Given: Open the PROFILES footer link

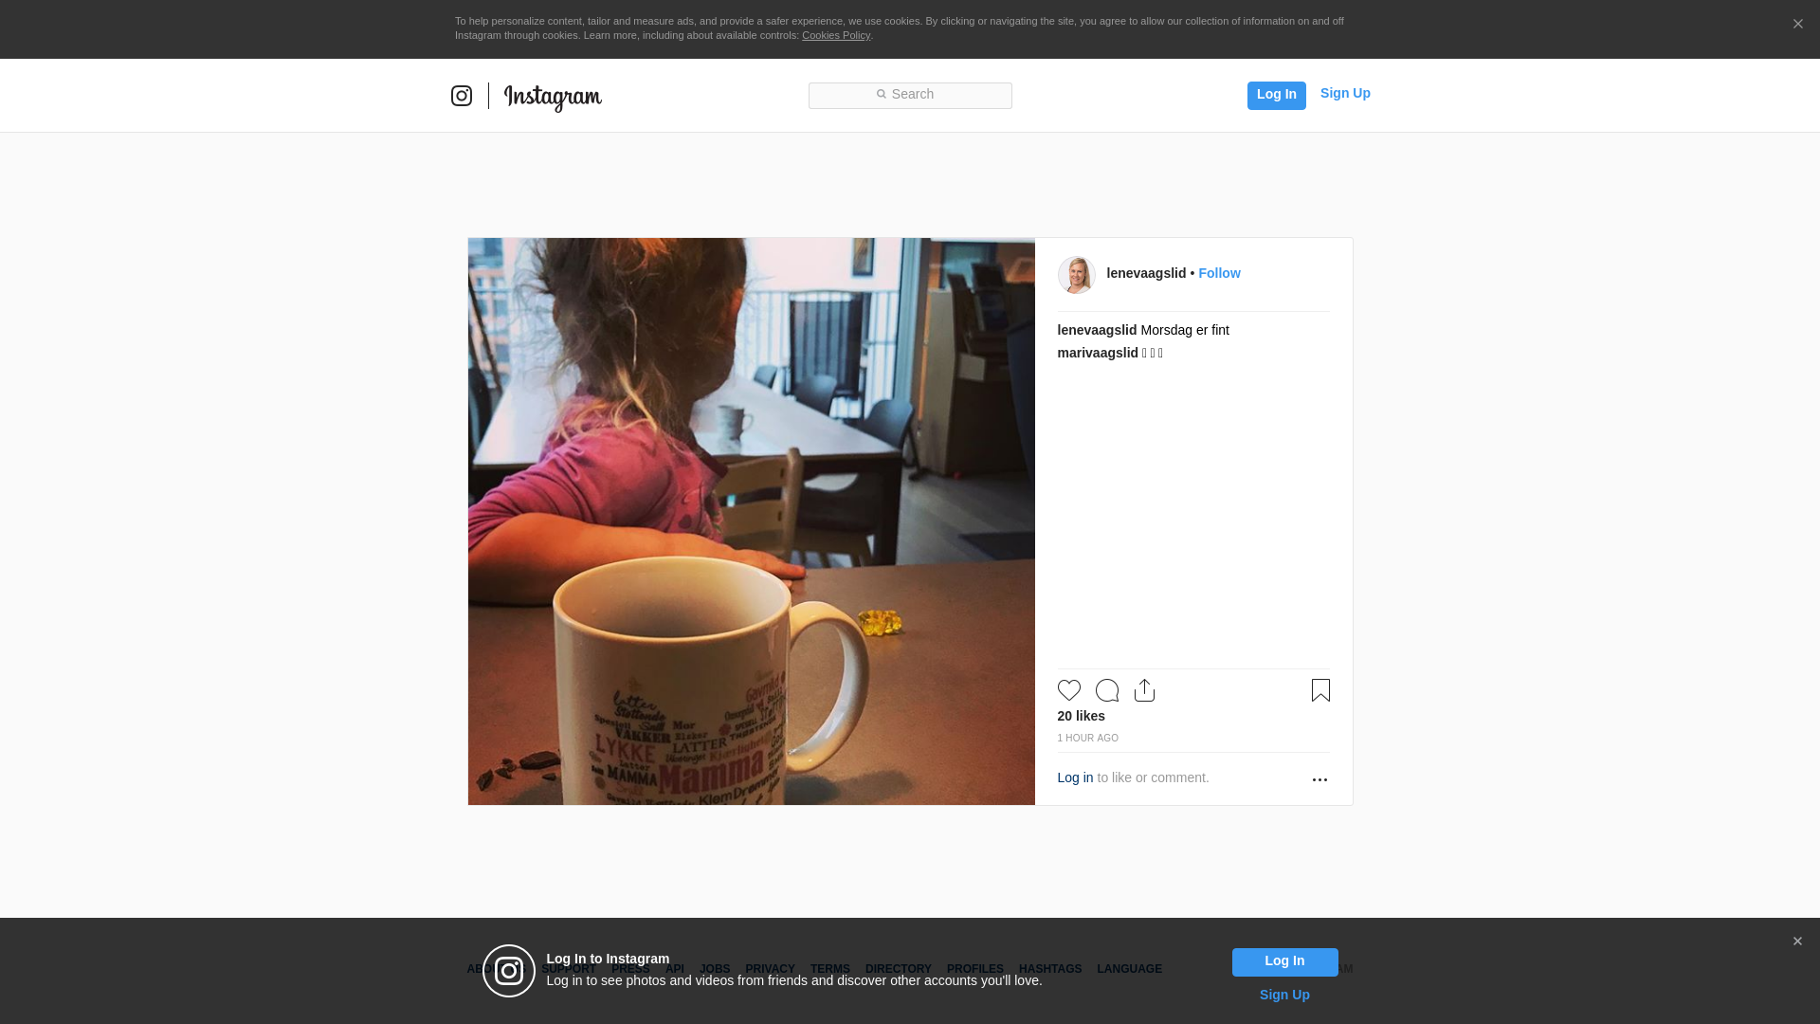Looking at the screenshot, I should coord(975,969).
